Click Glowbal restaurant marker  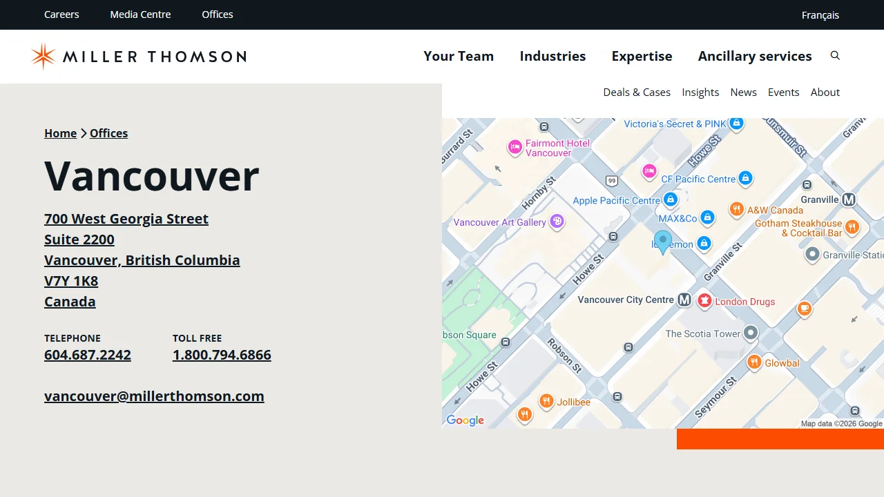pyautogui.click(x=754, y=362)
